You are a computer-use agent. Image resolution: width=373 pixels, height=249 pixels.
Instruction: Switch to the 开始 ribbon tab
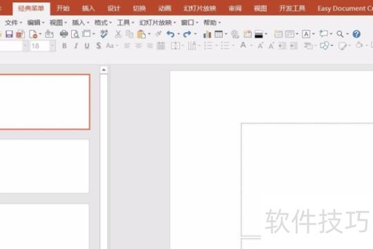click(x=63, y=8)
